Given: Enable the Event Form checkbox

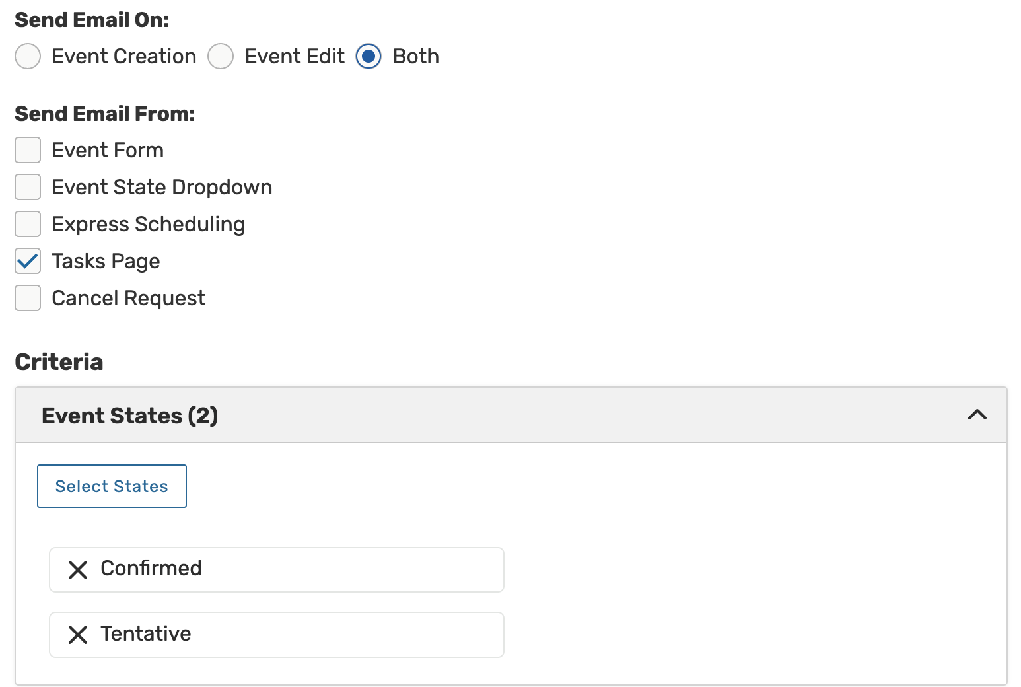Looking at the screenshot, I should (x=28, y=150).
